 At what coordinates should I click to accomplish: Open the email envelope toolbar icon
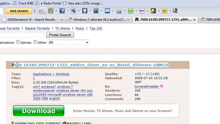click(x=107, y=11)
